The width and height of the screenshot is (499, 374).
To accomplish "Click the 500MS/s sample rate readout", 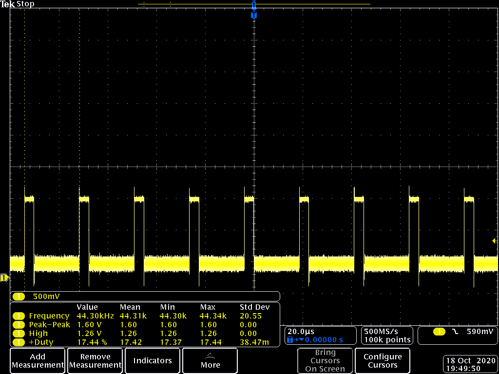I will pos(380,331).
